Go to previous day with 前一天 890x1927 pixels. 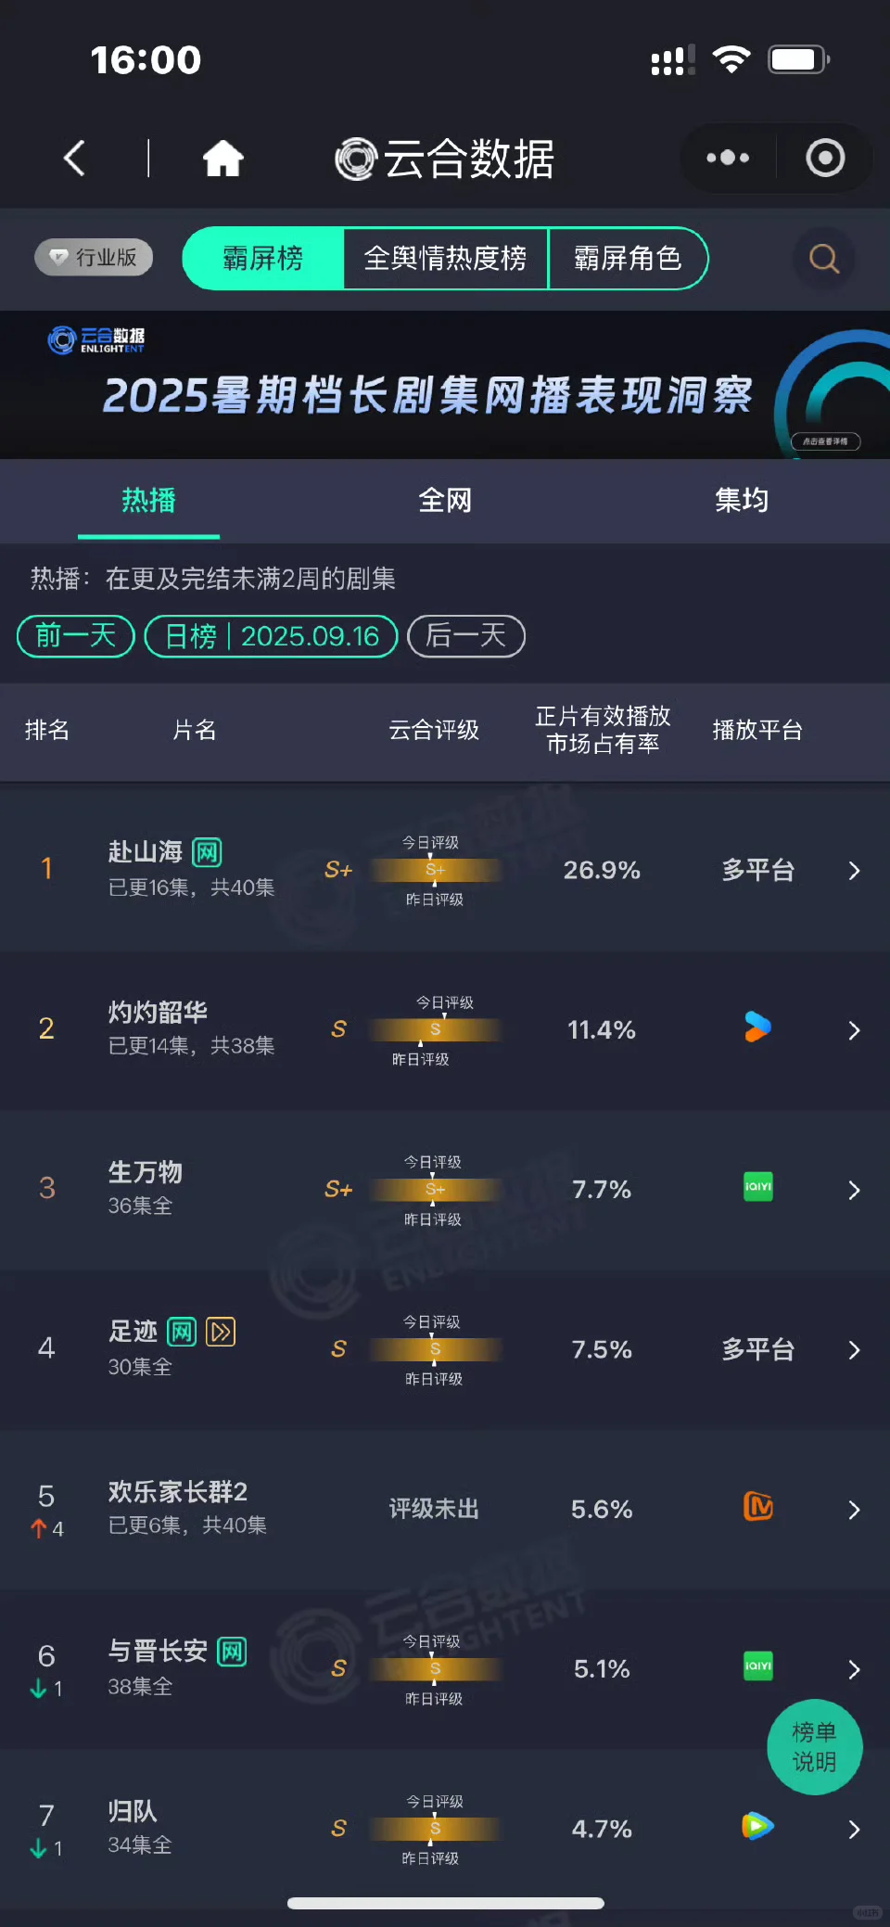(76, 636)
